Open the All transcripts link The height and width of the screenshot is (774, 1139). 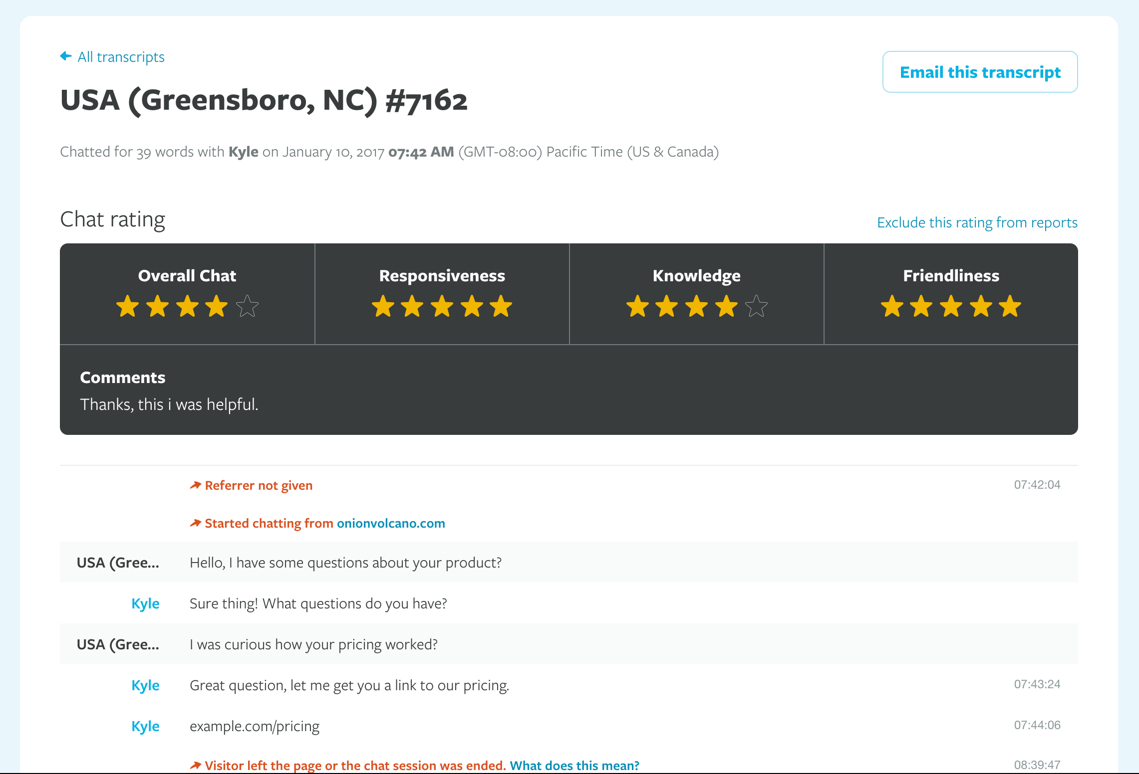click(121, 57)
